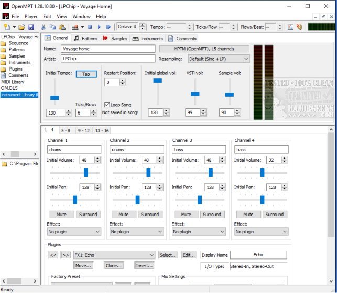Toggle the Loop Song checkbox
337x293 pixels.
[x=107, y=105]
